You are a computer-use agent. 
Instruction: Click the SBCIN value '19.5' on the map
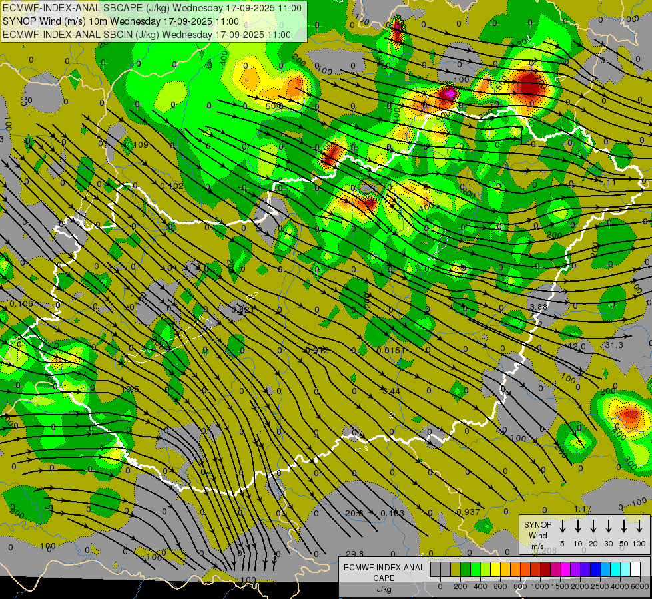131,389
